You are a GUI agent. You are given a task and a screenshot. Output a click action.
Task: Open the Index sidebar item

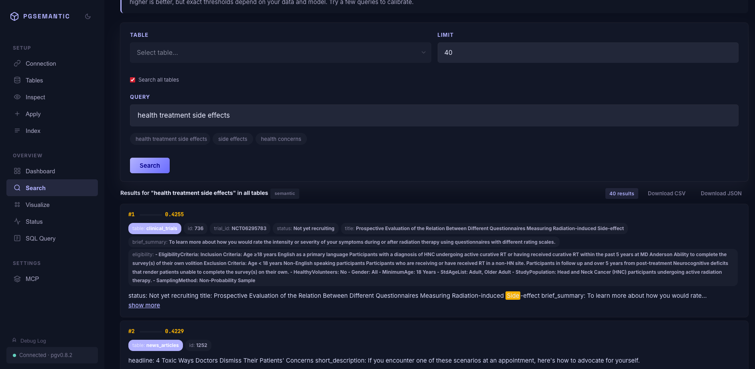[x=32, y=130]
